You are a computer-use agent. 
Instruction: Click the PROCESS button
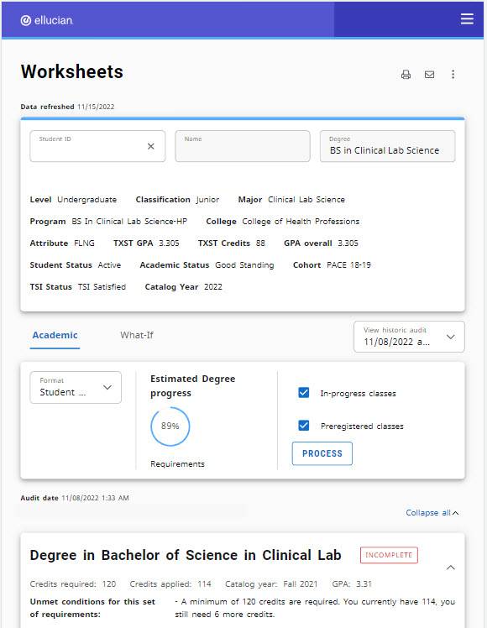tap(322, 453)
